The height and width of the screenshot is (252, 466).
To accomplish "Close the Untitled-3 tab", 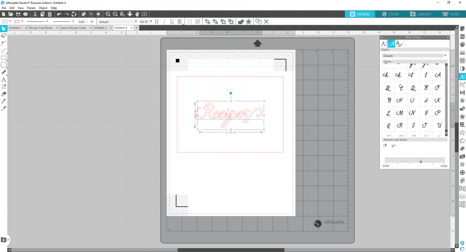I will click(110, 28).
